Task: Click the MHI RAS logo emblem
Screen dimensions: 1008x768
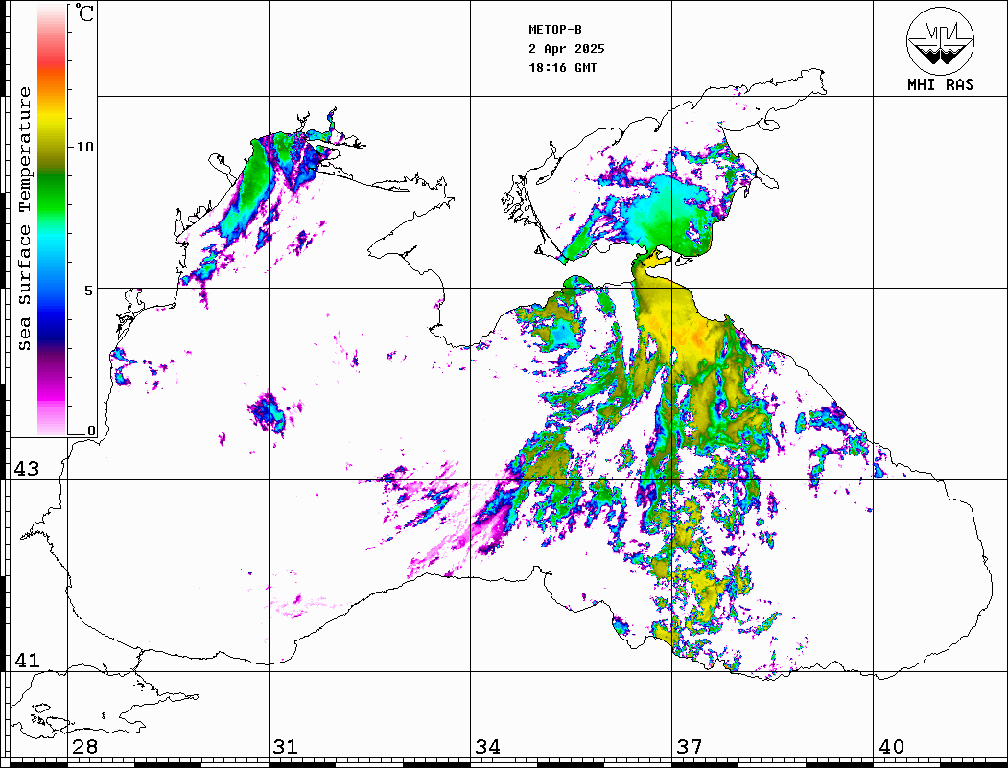Action: (x=941, y=40)
